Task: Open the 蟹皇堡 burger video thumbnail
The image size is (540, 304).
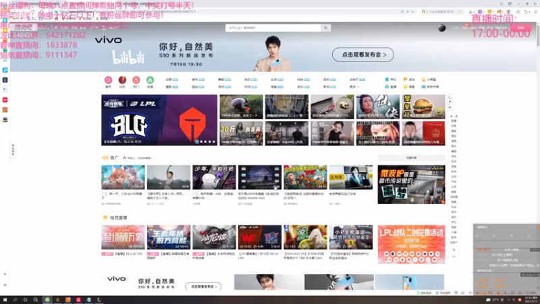Action: (x=423, y=107)
